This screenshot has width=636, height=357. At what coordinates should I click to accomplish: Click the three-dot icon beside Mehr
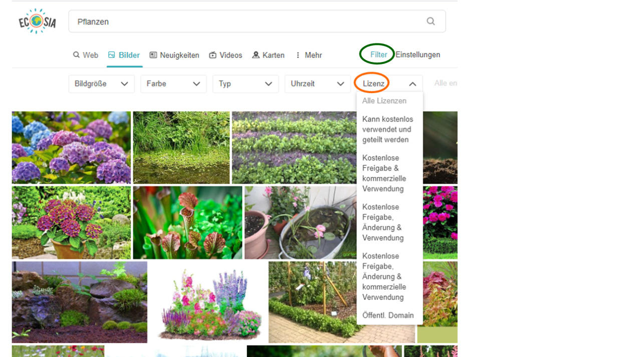(298, 55)
